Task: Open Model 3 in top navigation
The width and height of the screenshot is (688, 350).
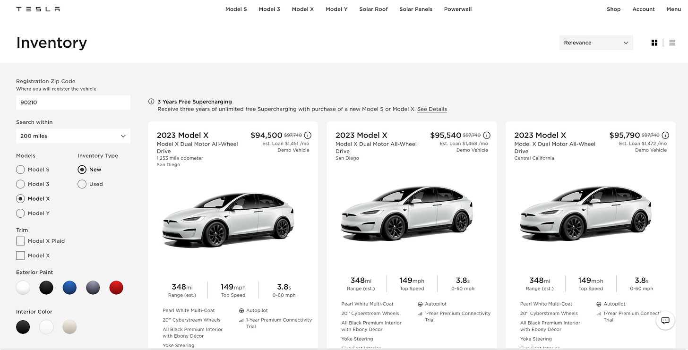Action: 269,9
